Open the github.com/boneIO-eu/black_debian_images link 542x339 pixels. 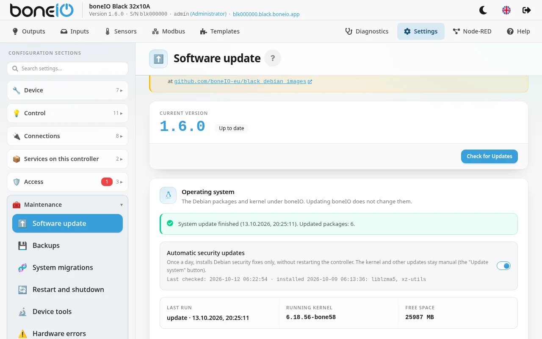coord(240,81)
